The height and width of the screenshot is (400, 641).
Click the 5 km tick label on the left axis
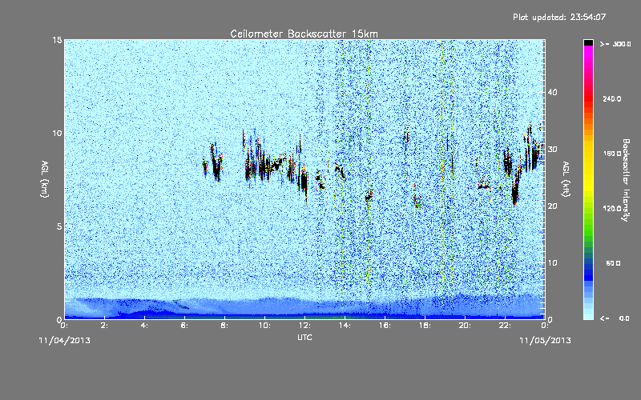coord(59,226)
